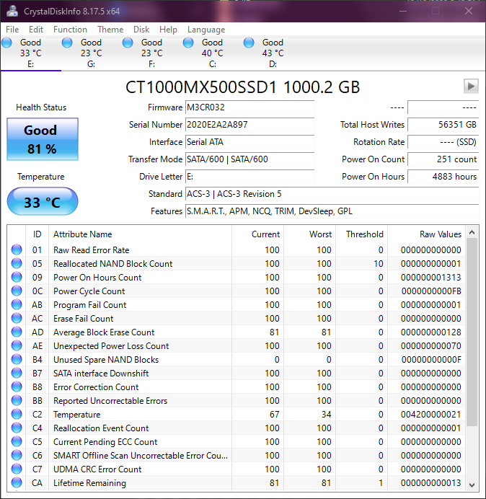Click status orb for Reallocated NAND Block Count

coord(17,263)
